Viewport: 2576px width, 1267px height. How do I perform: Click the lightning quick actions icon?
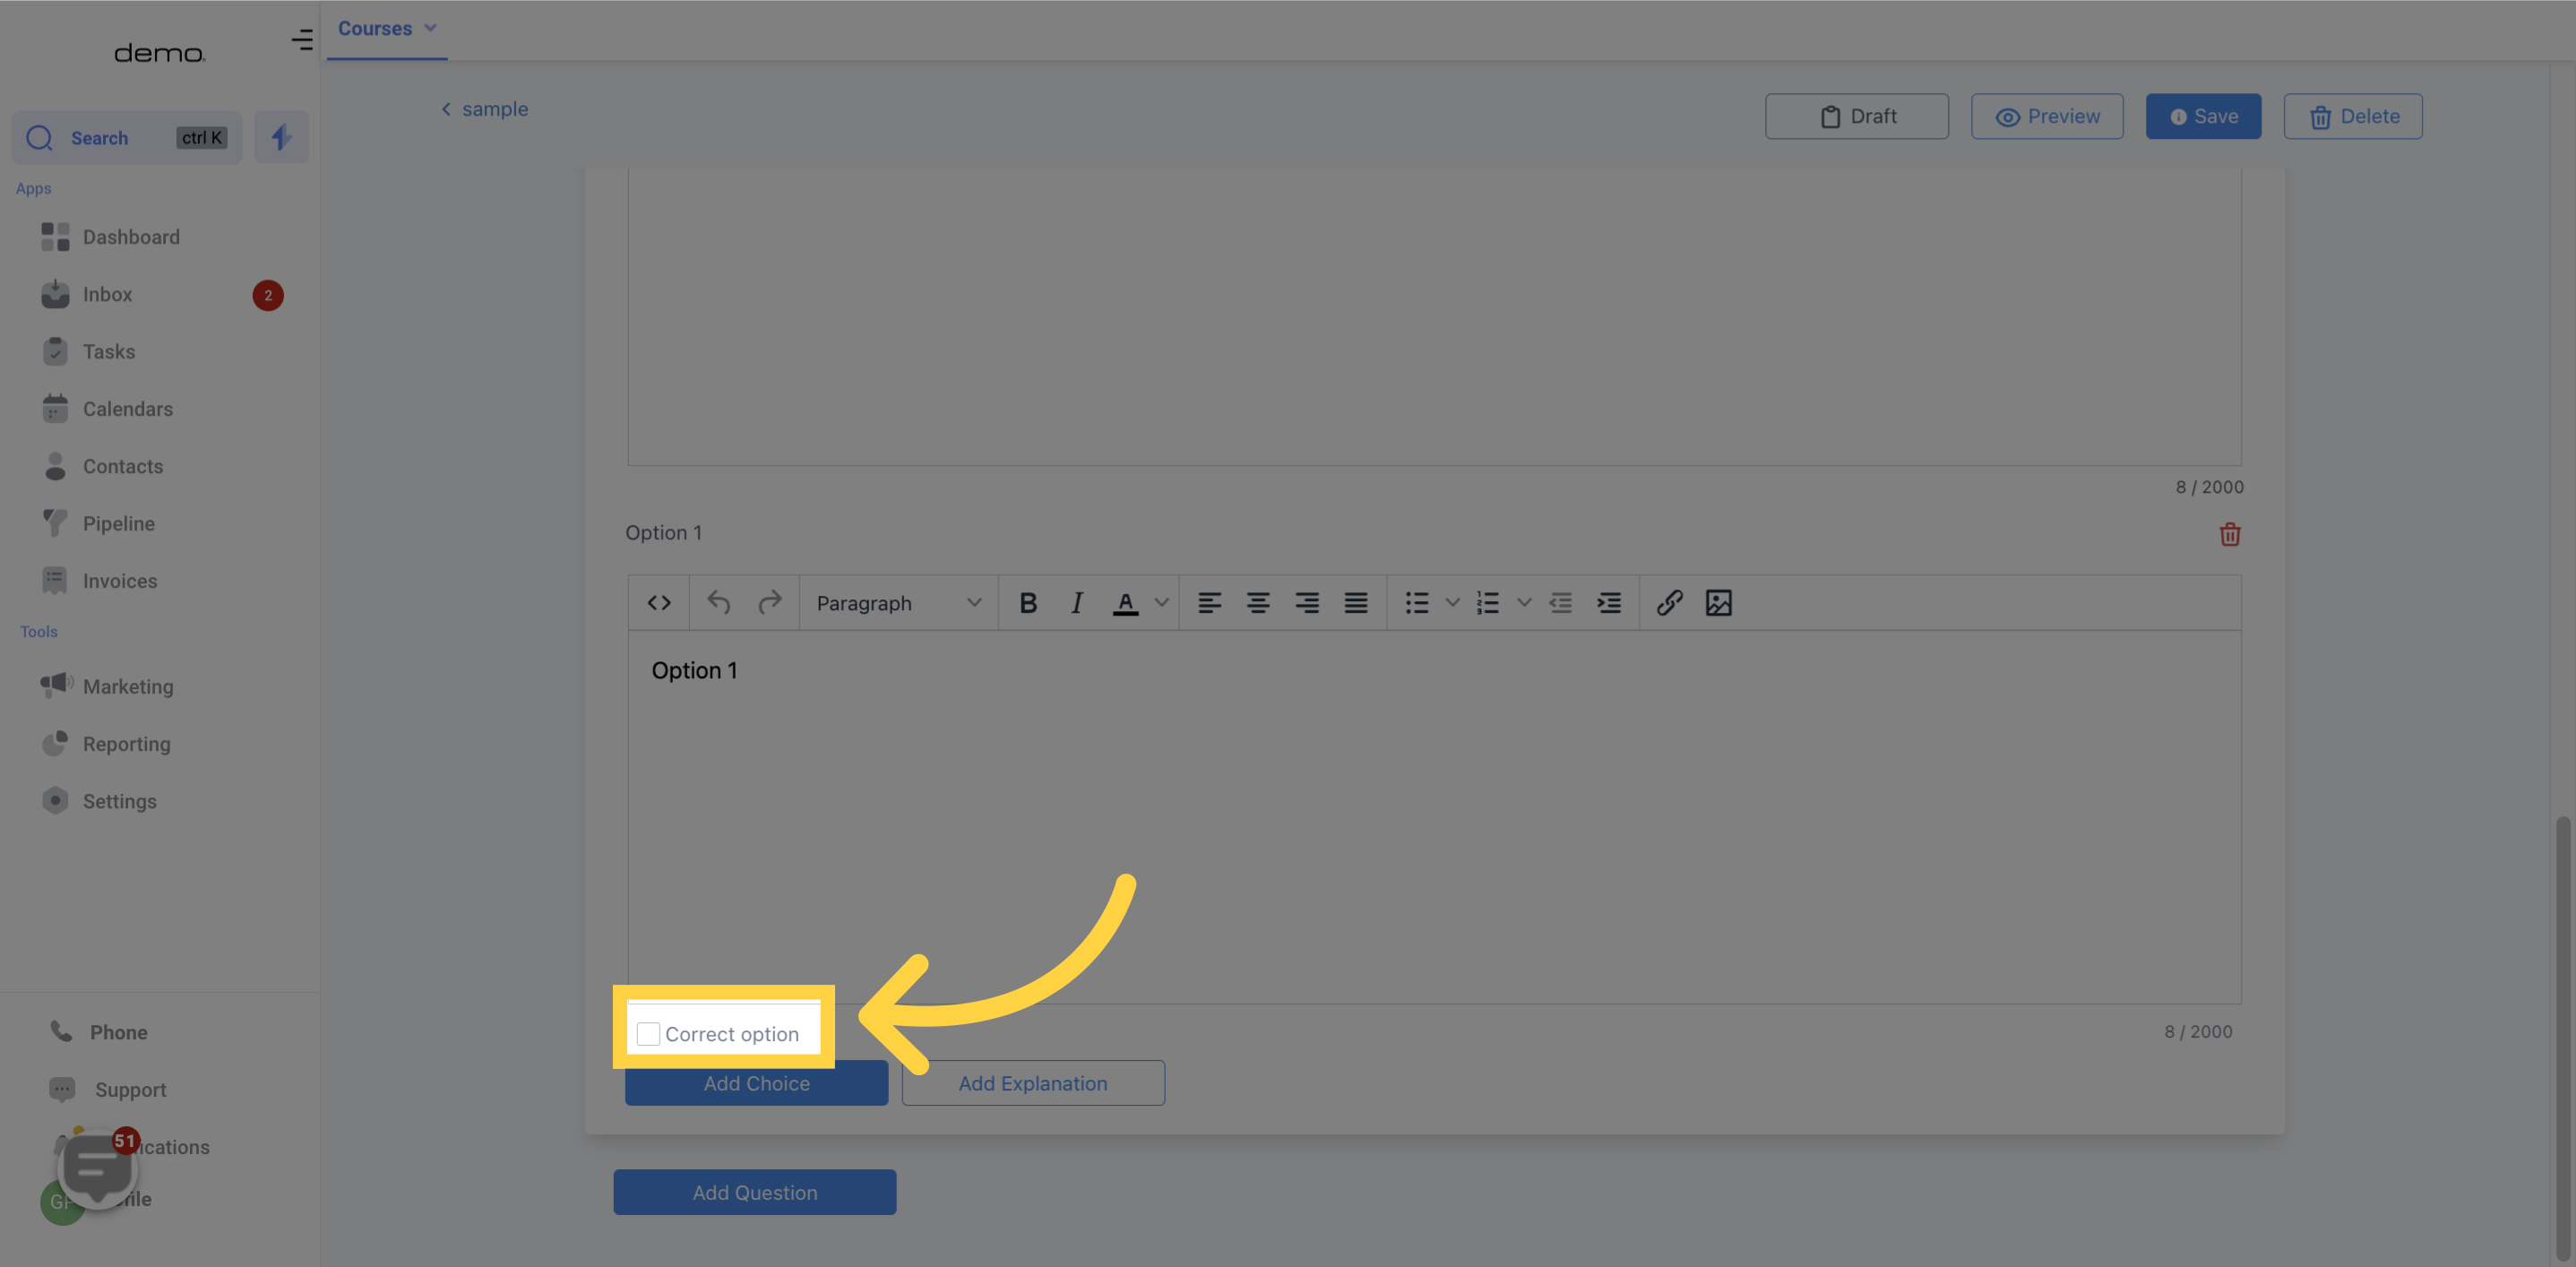[x=281, y=138]
